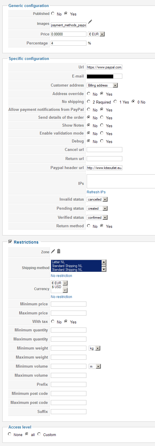Click No restriction under Shipping method

click(61, 275)
